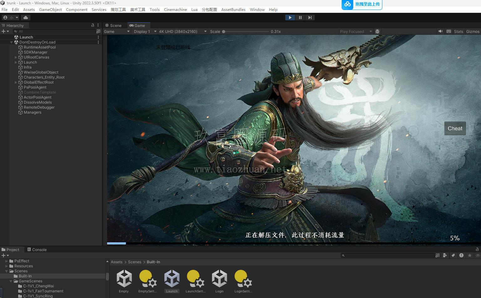The image size is (481, 298).
Task: Focus the Project search field
Action: pos(388,255)
